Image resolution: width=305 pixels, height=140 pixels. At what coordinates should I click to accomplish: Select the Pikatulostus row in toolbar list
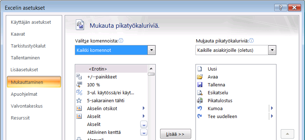(x=236, y=100)
